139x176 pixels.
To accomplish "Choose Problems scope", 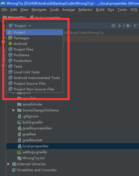I will pos(34,55).
